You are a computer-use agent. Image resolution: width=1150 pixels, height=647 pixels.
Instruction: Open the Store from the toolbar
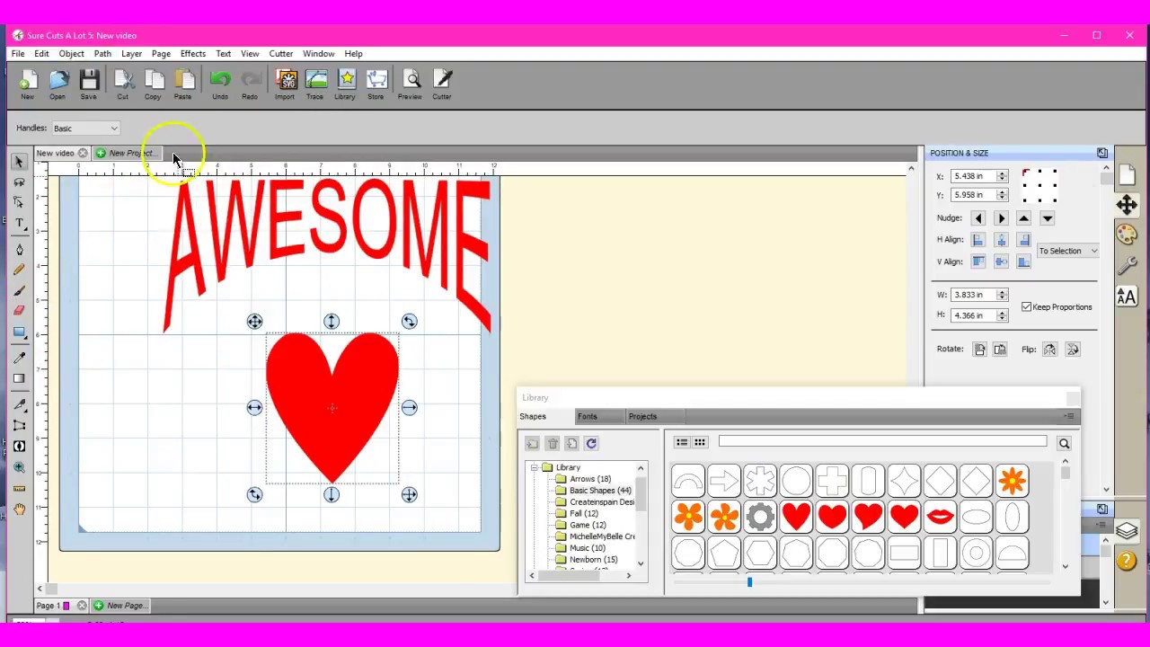376,84
